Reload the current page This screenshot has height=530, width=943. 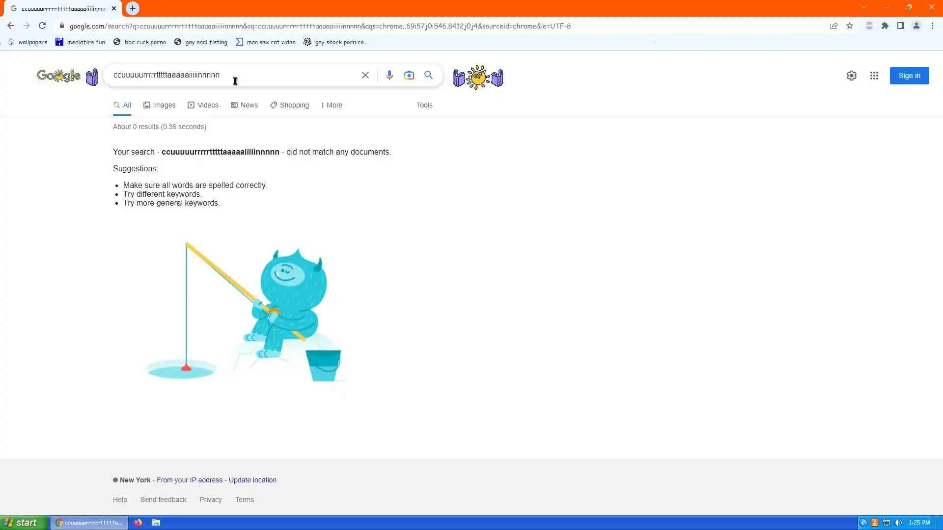coord(42,26)
